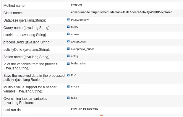
Task: Click the info icon beside liczba, tekst
Action: coord(68,64)
